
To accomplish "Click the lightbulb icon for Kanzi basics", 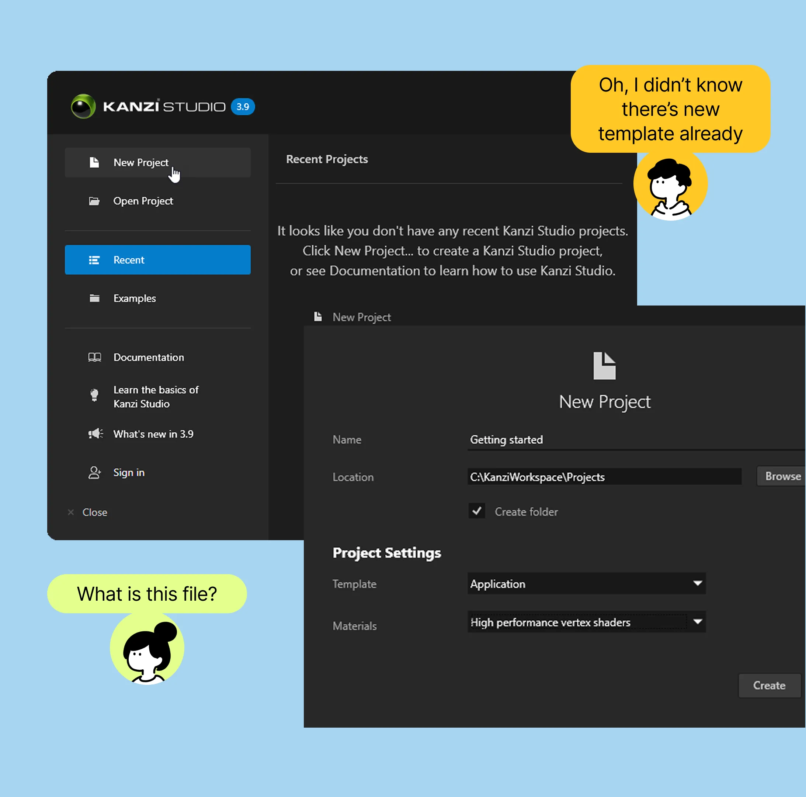I will pyautogui.click(x=94, y=395).
